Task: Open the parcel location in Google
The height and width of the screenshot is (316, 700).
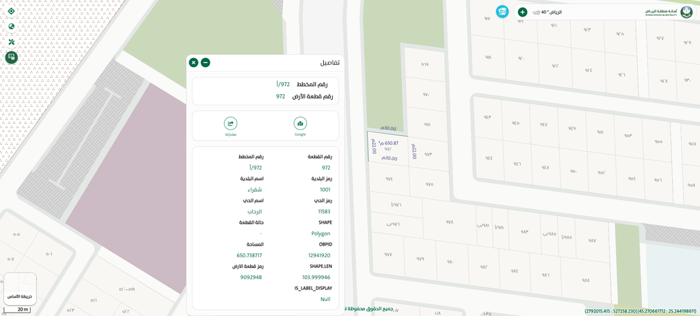Action: (300, 124)
